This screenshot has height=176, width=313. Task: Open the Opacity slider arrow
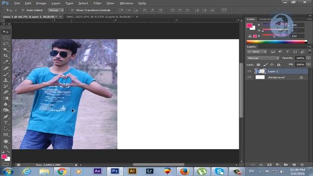click(x=309, y=58)
